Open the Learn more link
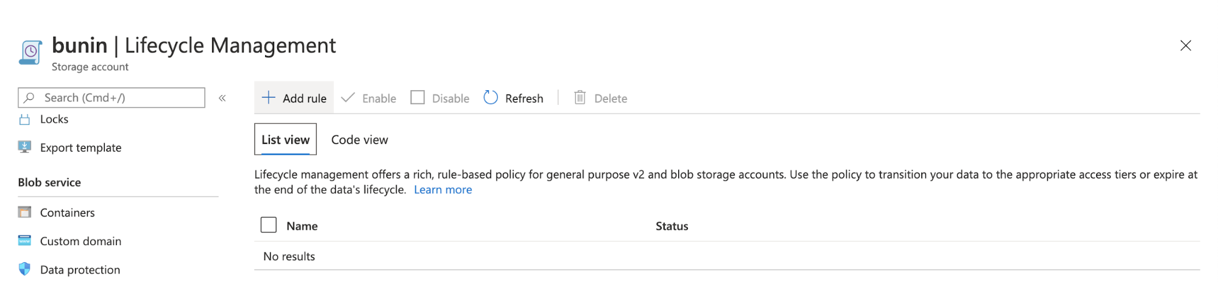This screenshot has height=284, width=1218. coord(443,190)
